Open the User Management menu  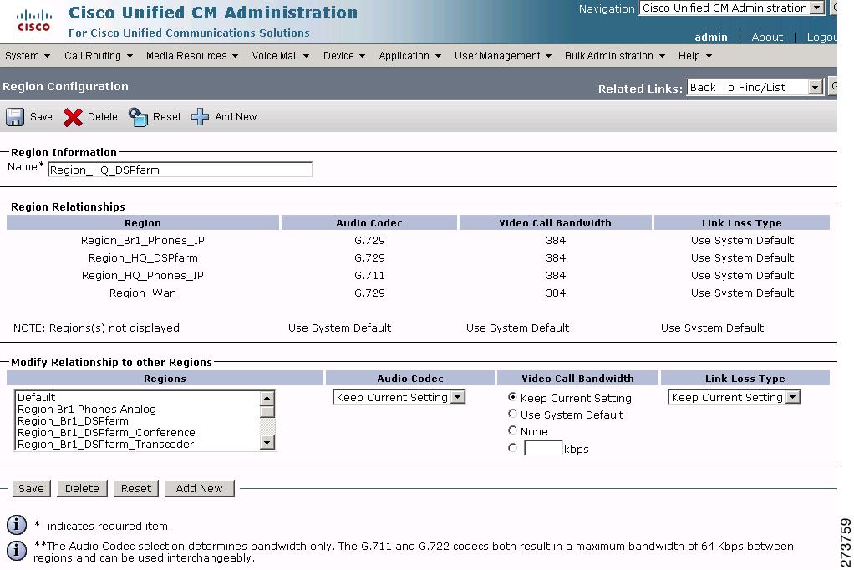click(x=503, y=56)
